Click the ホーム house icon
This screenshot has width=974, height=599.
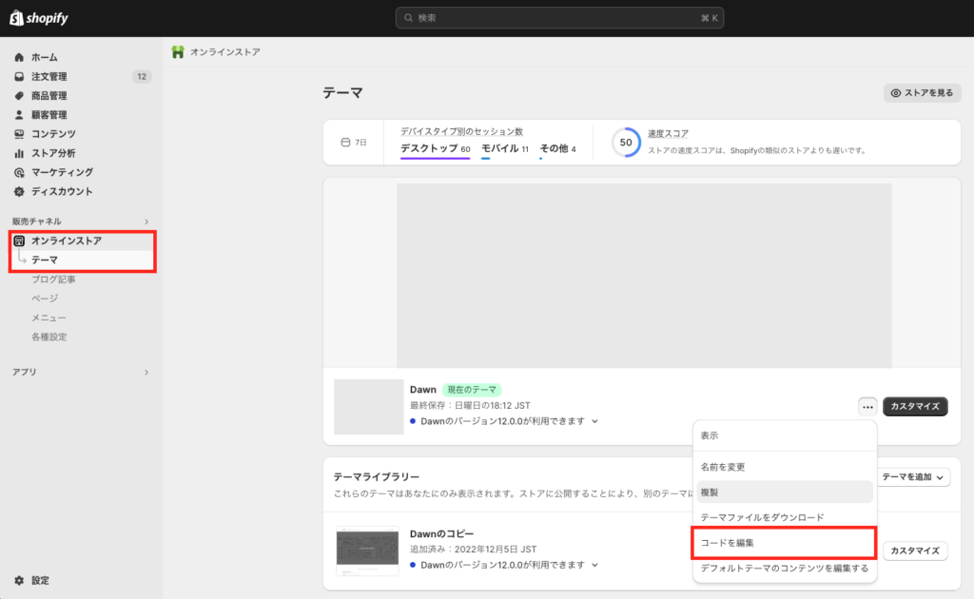19,57
